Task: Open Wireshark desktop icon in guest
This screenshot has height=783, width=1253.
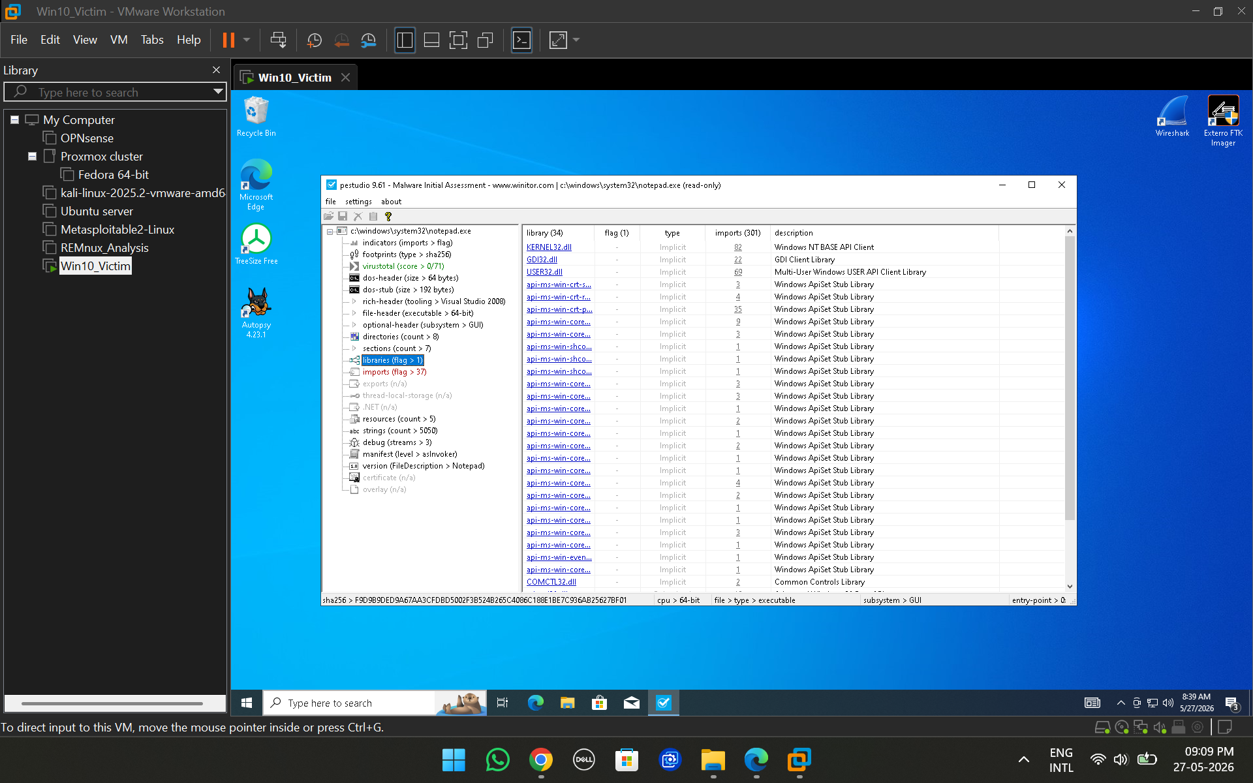Action: point(1172,116)
